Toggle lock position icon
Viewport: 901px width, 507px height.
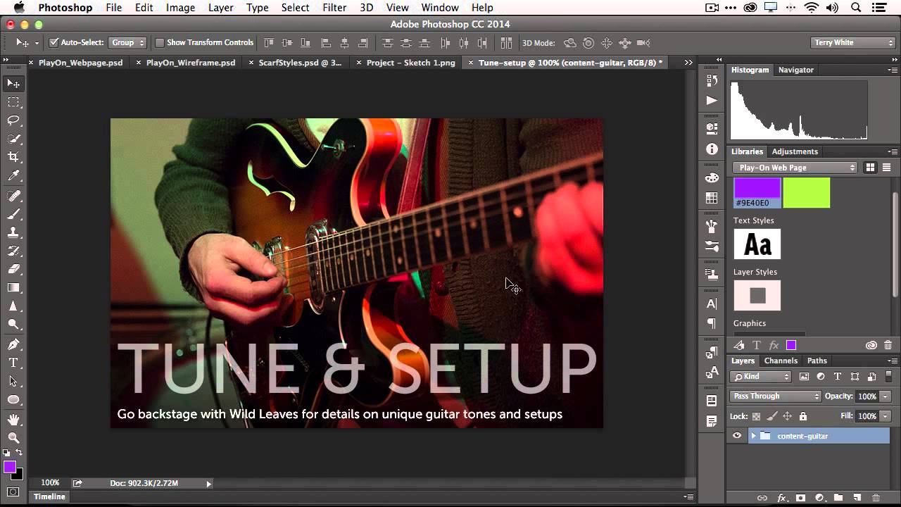tap(787, 416)
